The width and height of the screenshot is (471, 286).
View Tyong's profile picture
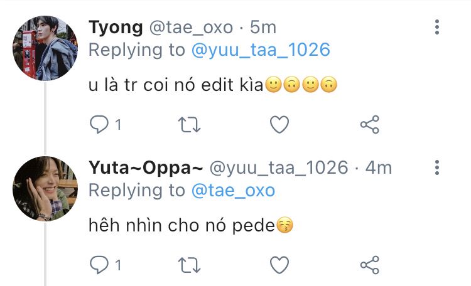tap(45, 48)
